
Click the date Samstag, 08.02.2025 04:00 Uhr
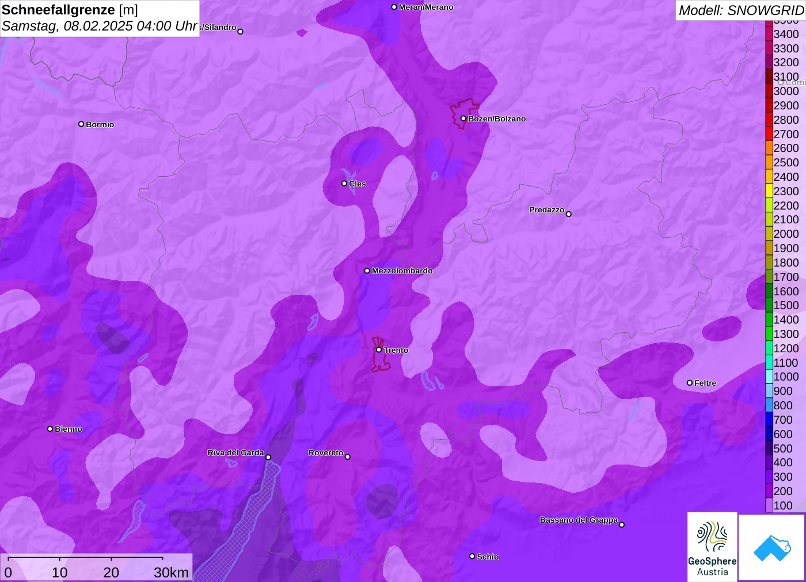[x=100, y=26]
